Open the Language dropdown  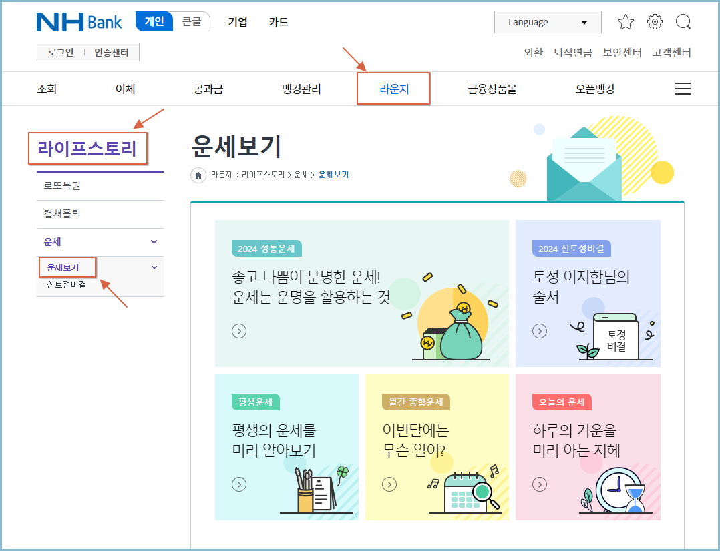(x=547, y=22)
